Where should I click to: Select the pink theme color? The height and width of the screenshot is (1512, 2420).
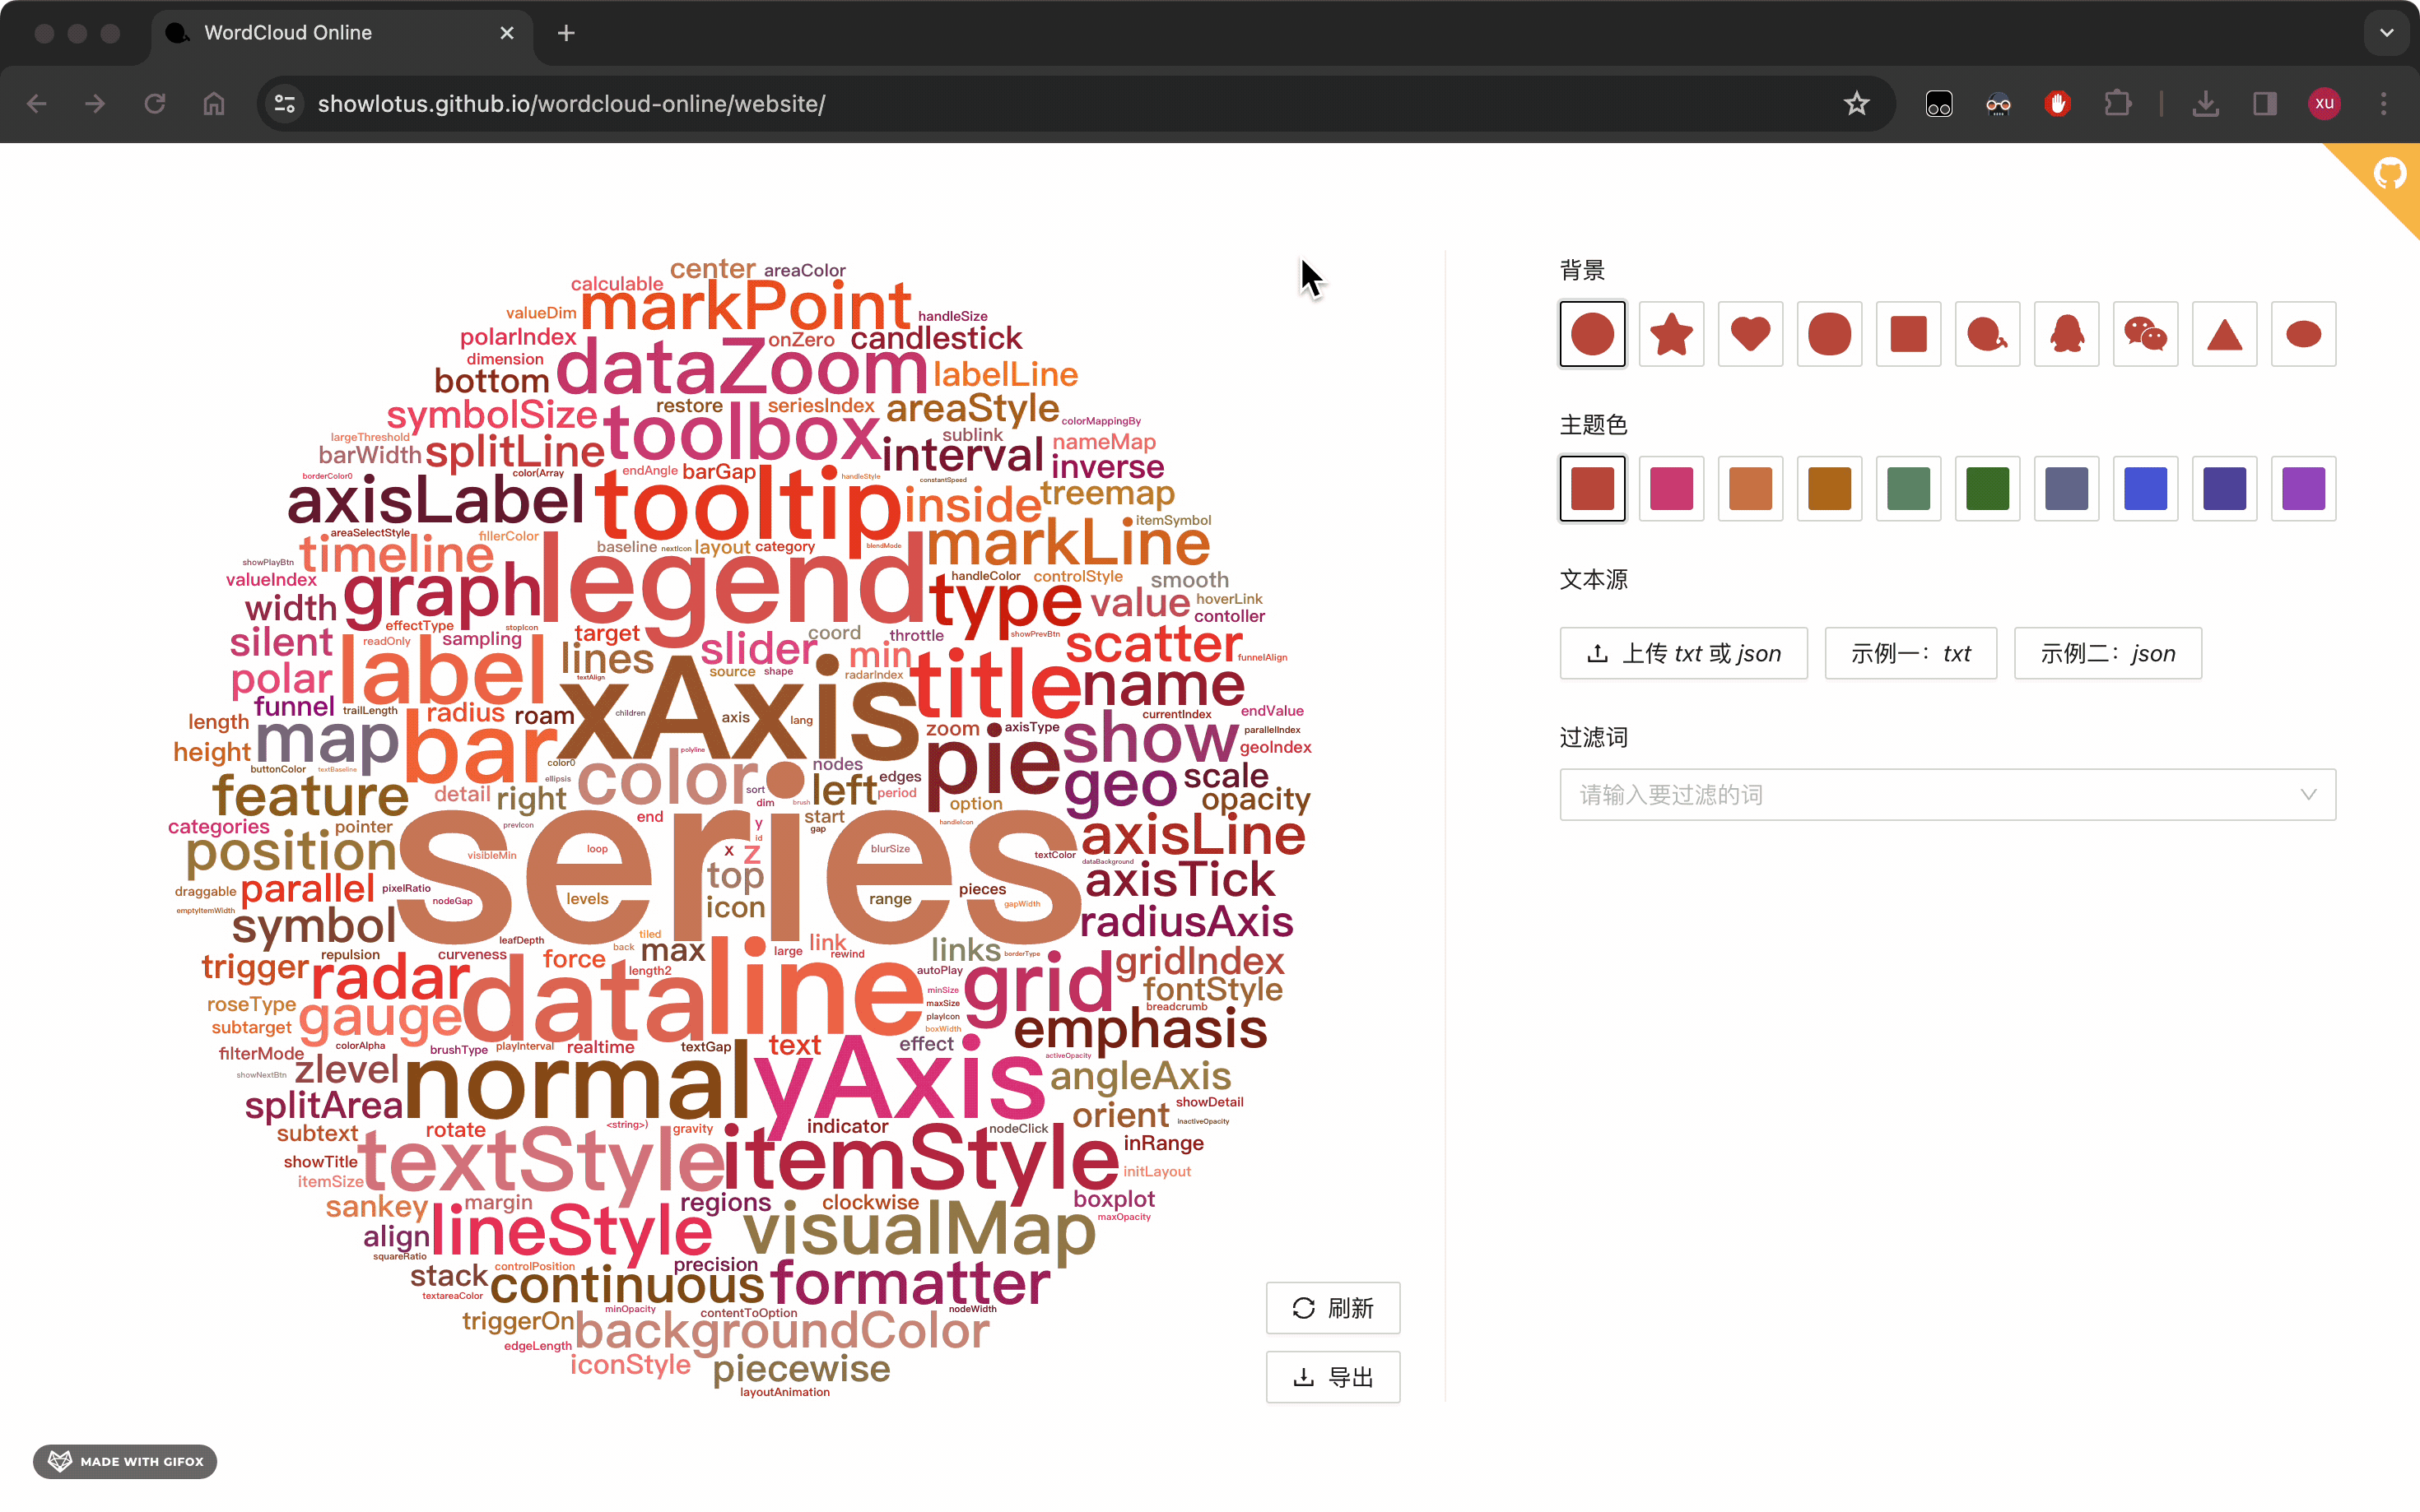click(x=1671, y=489)
